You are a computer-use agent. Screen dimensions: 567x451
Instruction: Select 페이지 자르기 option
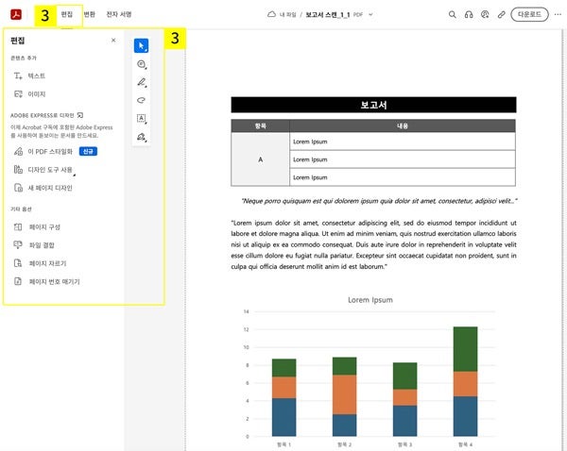pyautogui.click(x=40, y=263)
